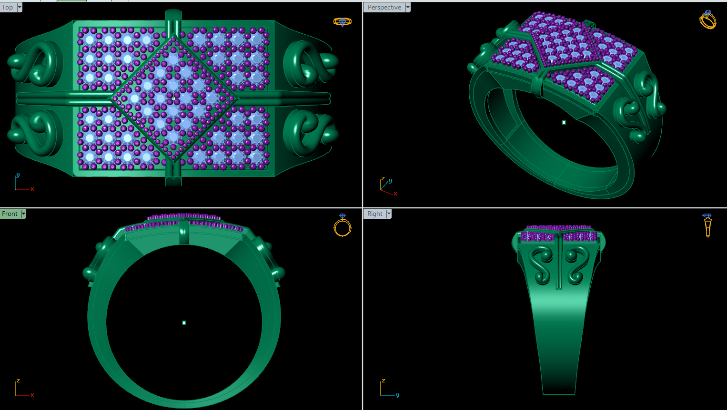Image resolution: width=727 pixels, height=410 pixels.
Task: Pick the diamond pavé center in Top view
Action: coord(173,98)
